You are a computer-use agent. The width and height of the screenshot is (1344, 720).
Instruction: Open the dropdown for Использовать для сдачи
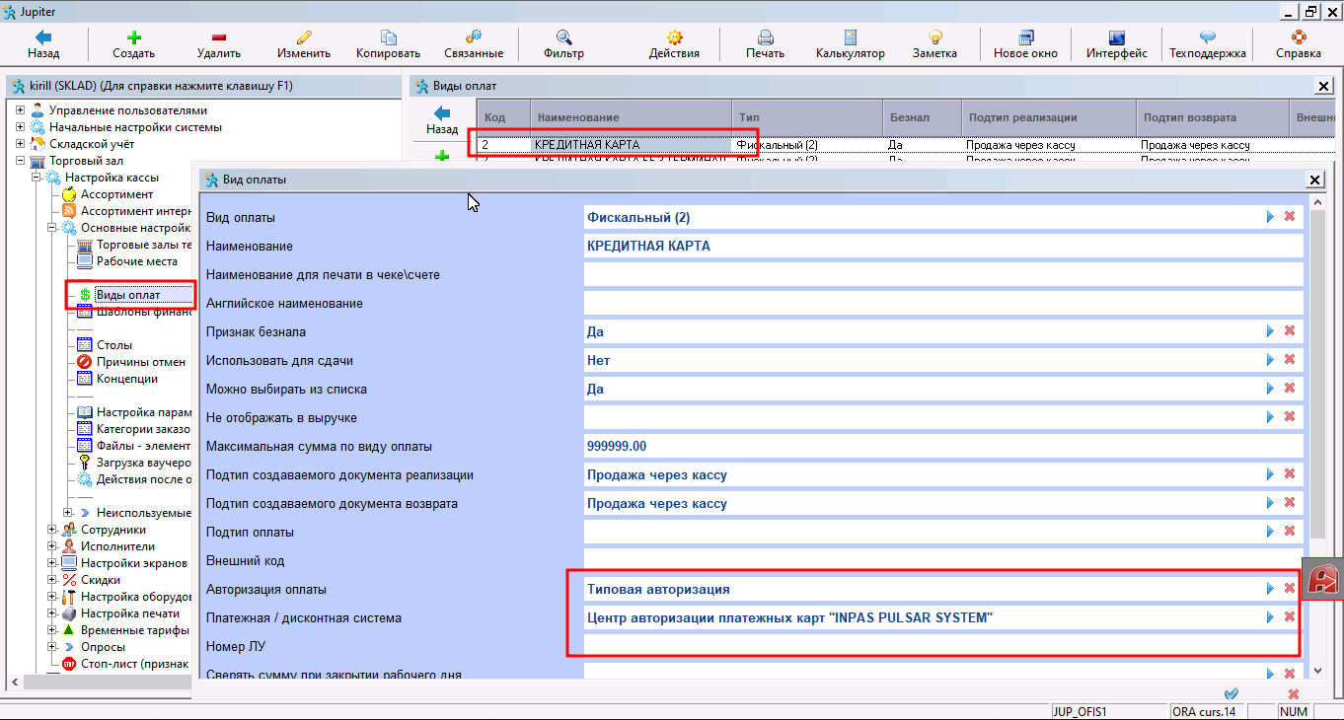pyautogui.click(x=1271, y=360)
